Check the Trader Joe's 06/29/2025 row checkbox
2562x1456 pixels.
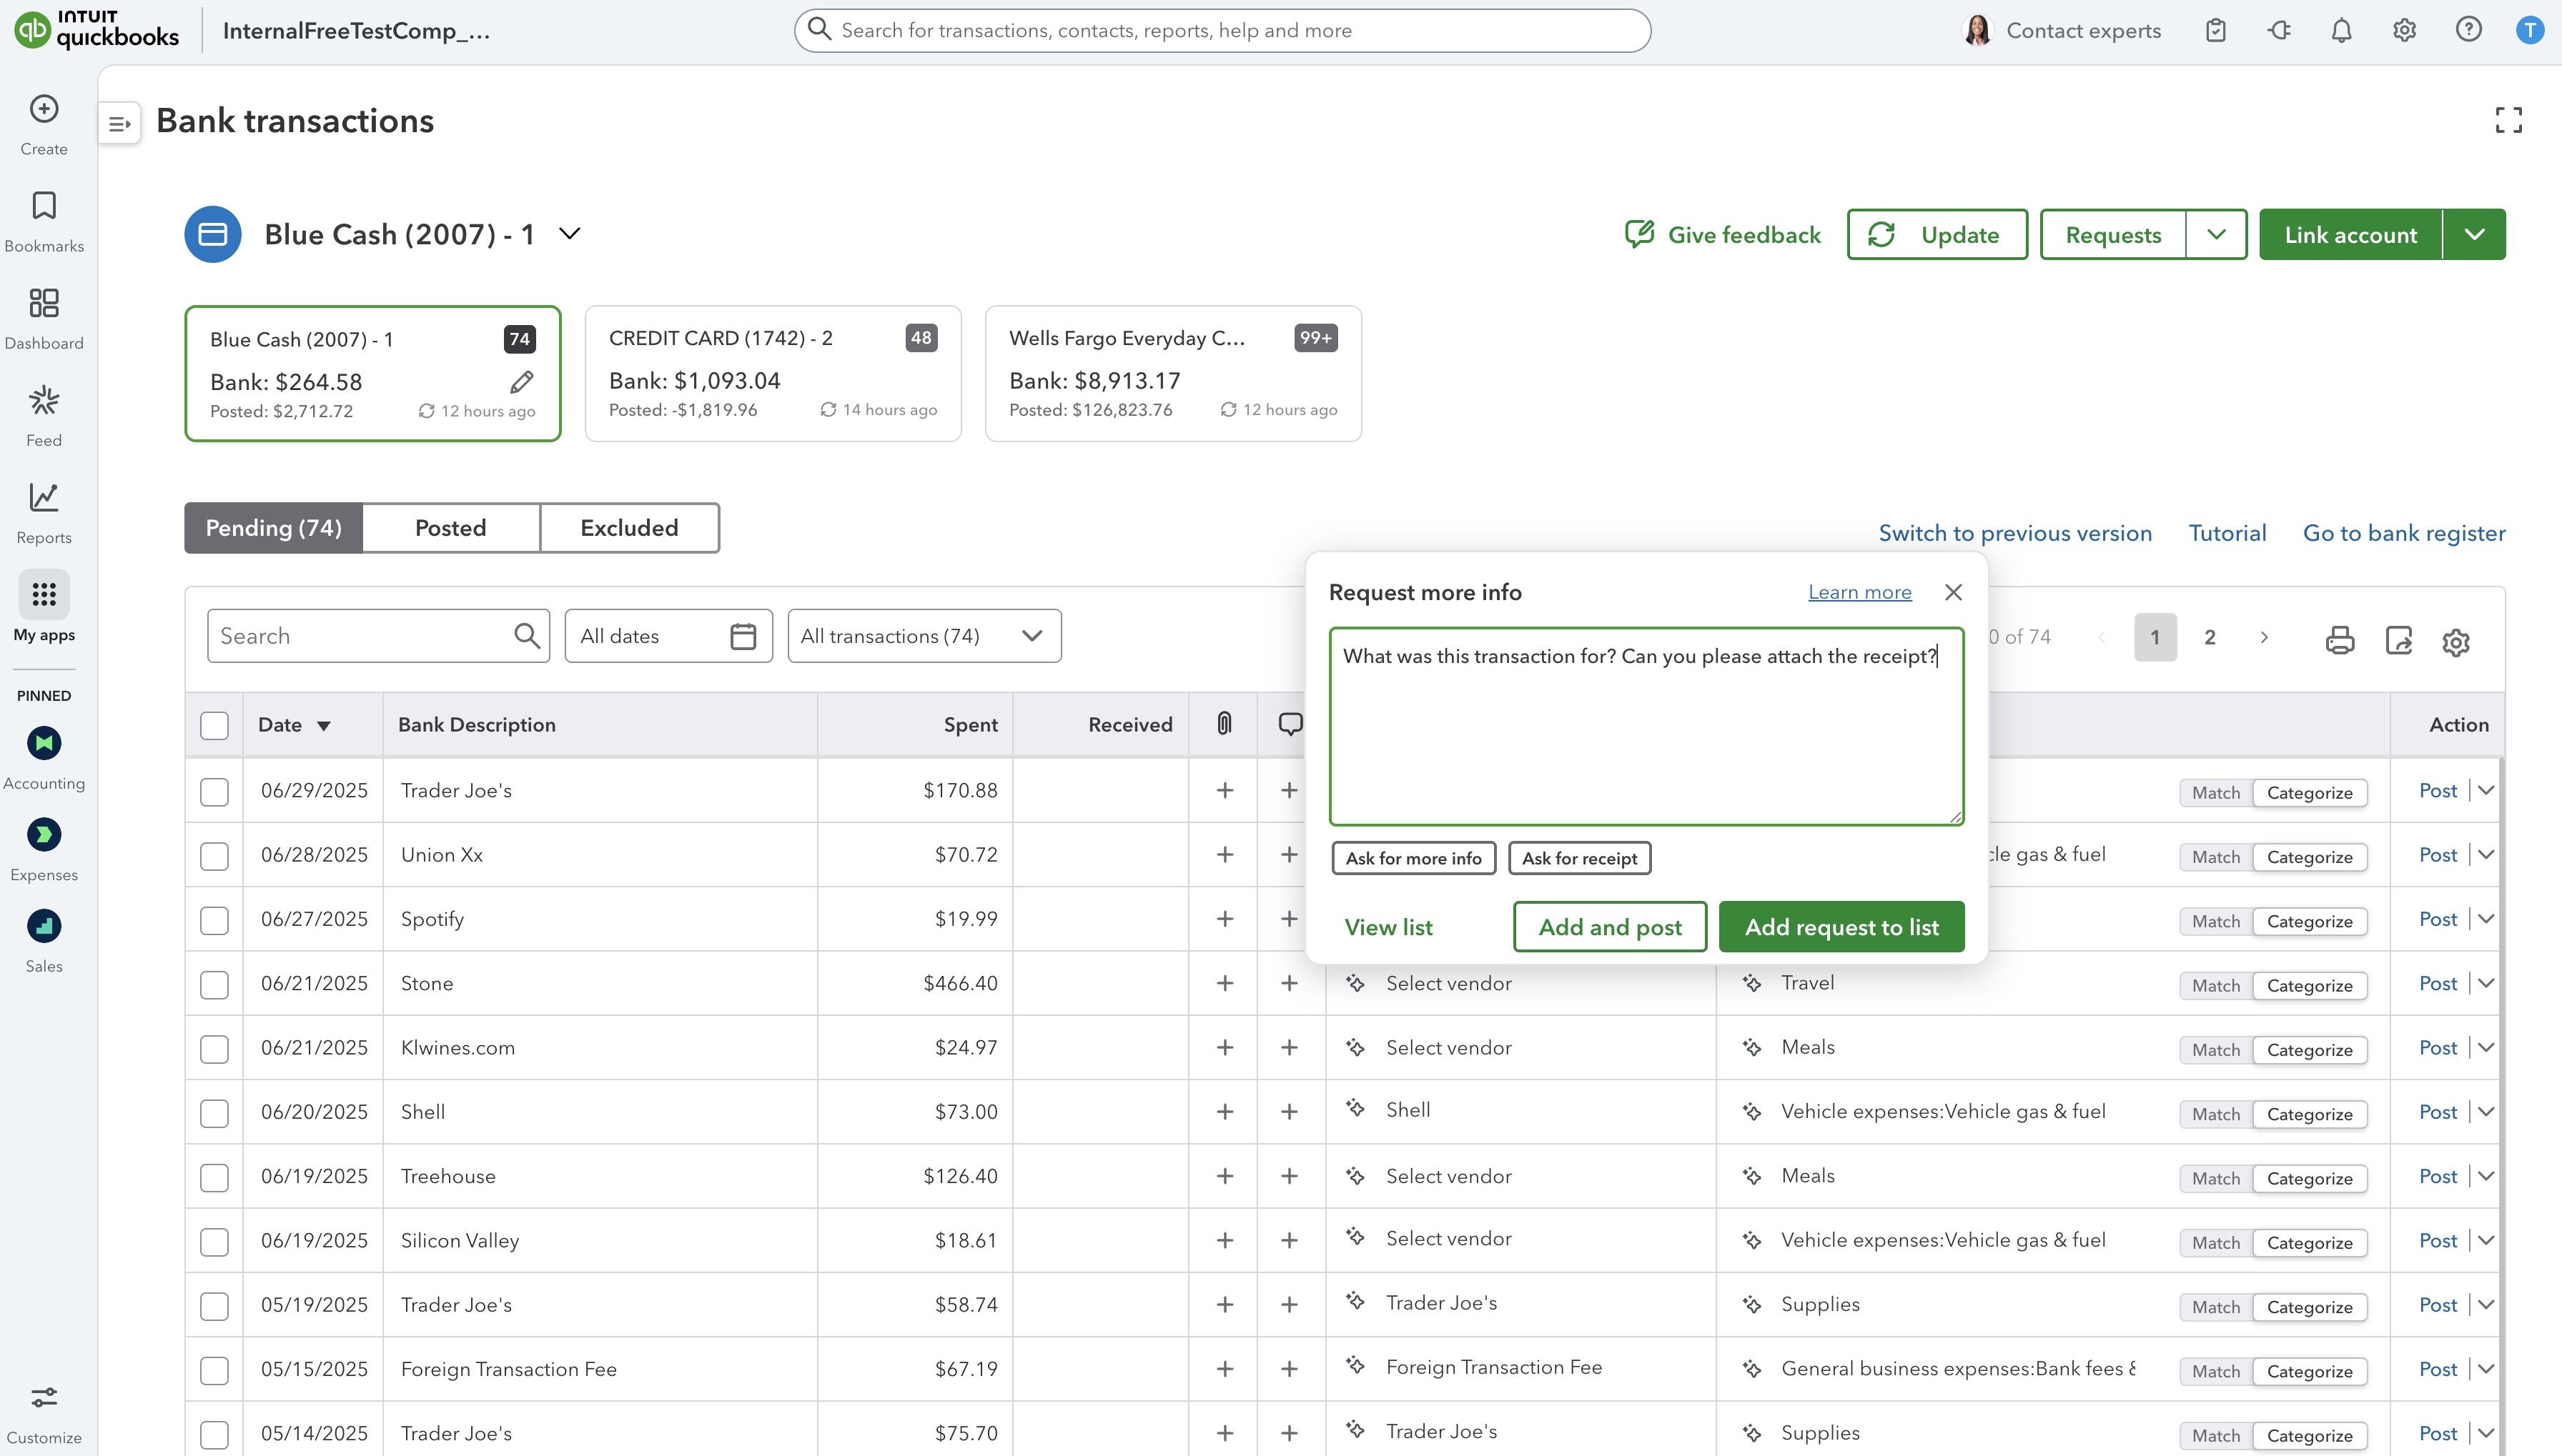[214, 792]
